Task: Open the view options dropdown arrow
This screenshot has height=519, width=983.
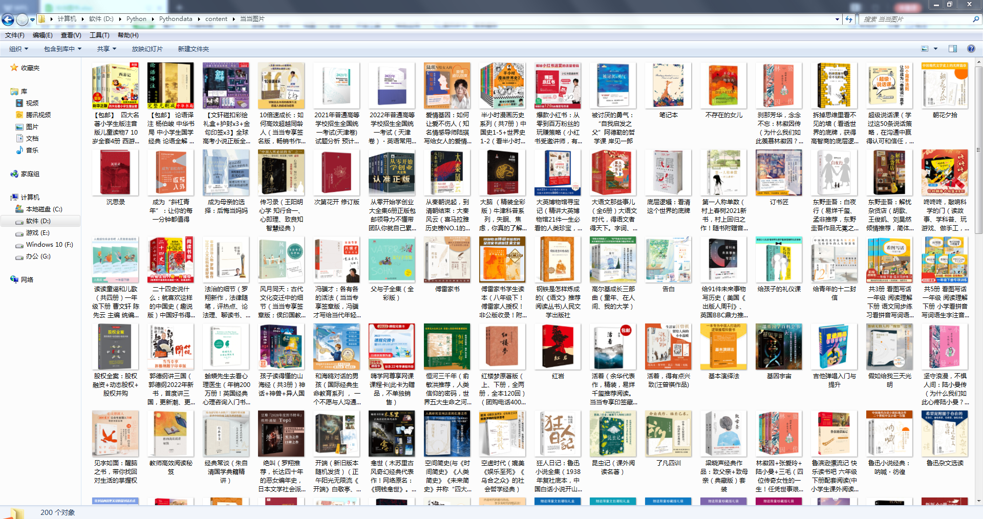Action: tap(935, 49)
